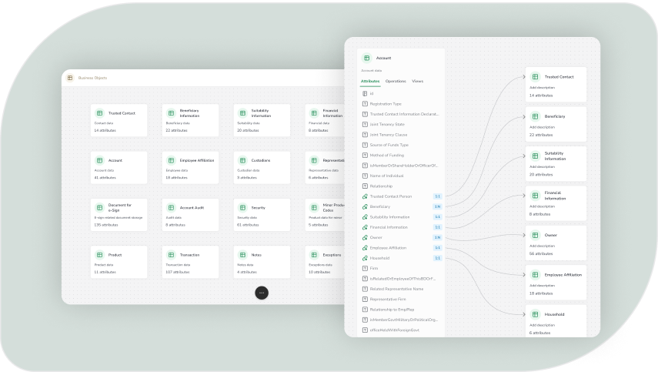Click the Security card's table icon
Viewport: 658px width, 372px height.
242,208
